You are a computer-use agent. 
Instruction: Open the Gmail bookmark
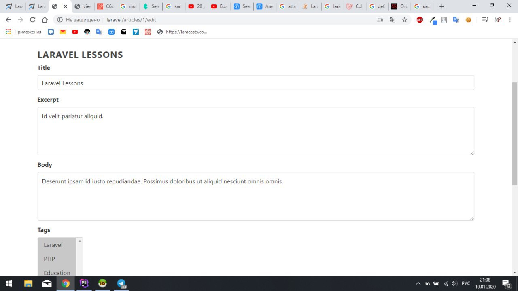(x=63, y=32)
